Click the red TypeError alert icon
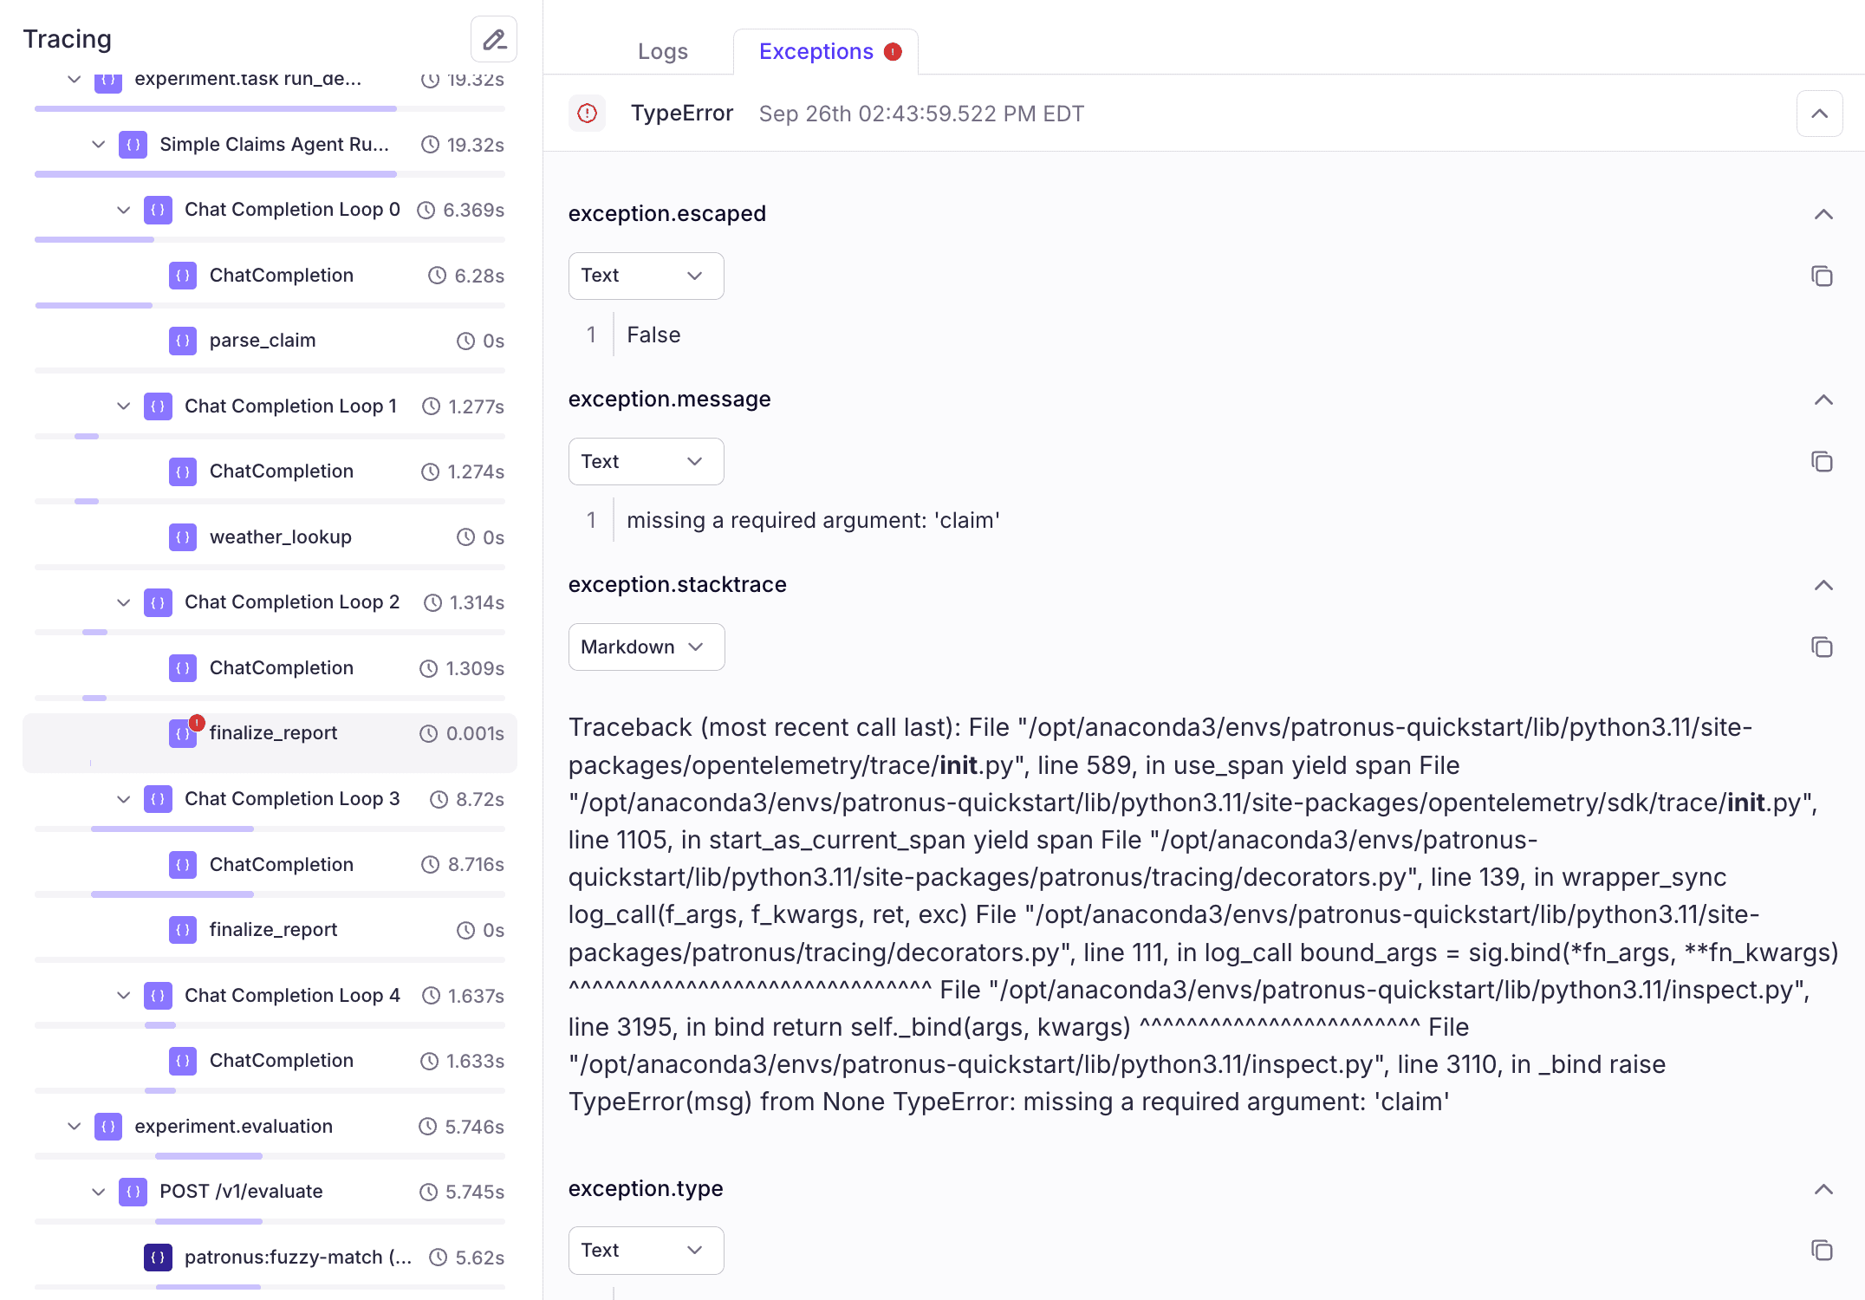 point(588,114)
